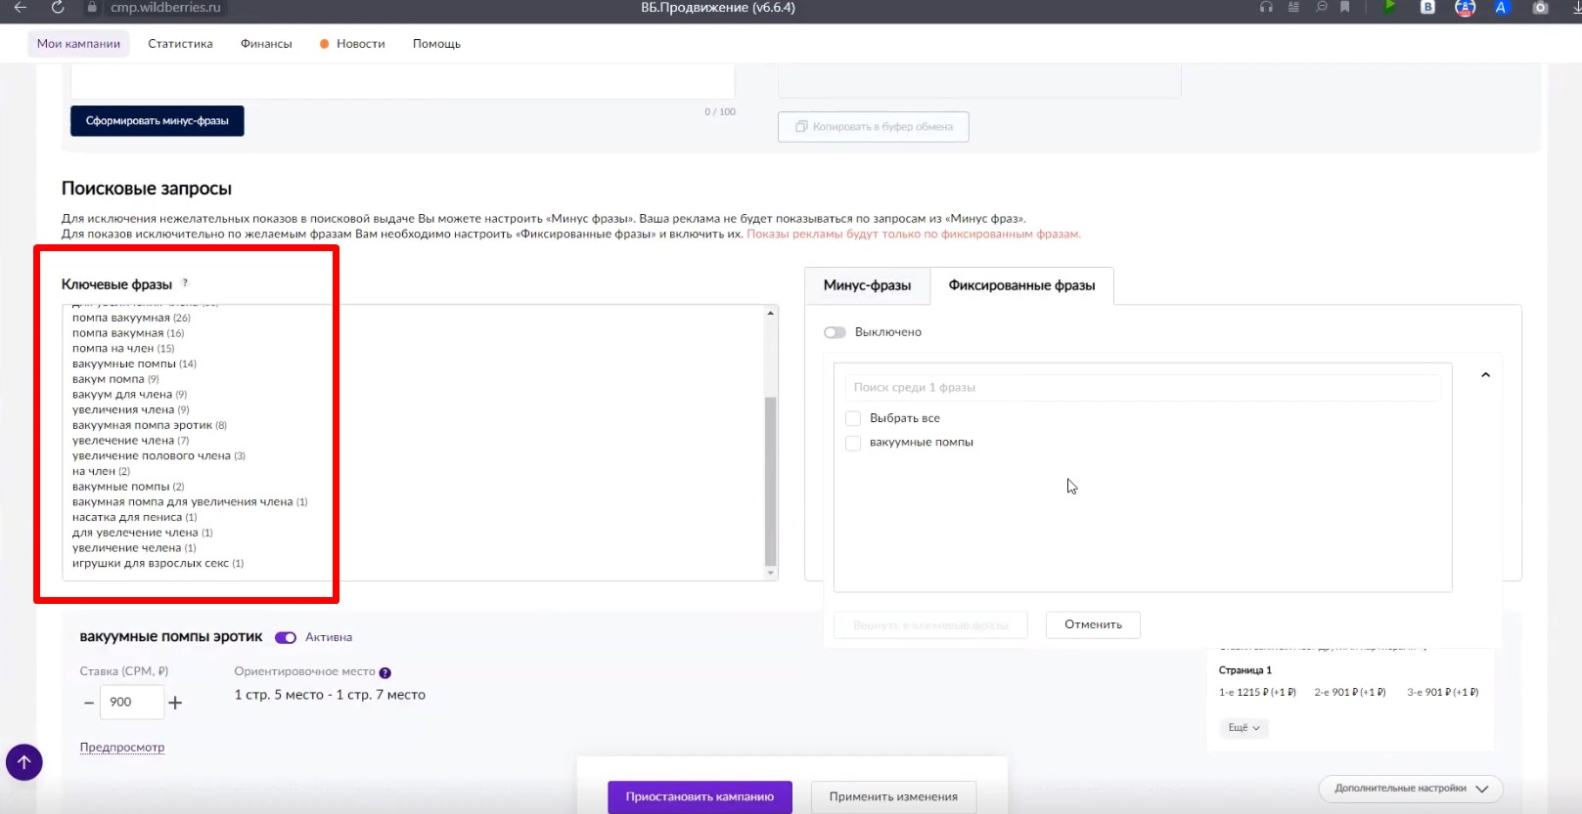Viewport: 1582px width, 814px height.
Task: Click Приостановить кампанию button
Action: coord(700,796)
